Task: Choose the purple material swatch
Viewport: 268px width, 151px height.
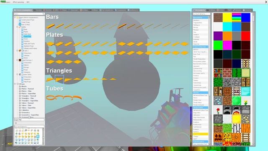Action: (x=218, y=36)
